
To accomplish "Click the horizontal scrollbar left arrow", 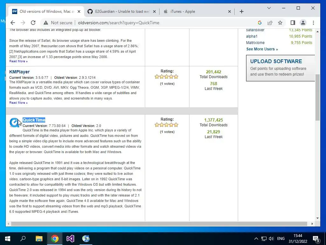I will [x=8, y=224].
